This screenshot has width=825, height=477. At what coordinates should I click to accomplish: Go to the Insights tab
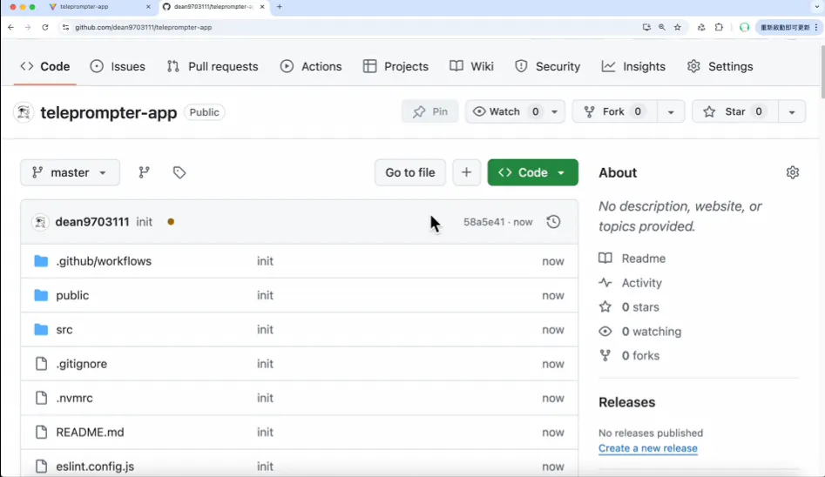click(x=633, y=66)
